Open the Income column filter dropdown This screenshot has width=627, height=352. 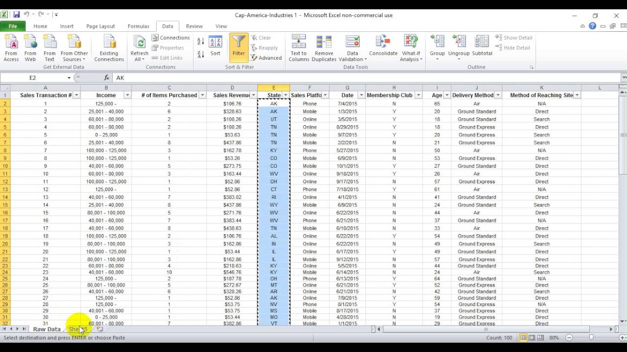[127, 95]
